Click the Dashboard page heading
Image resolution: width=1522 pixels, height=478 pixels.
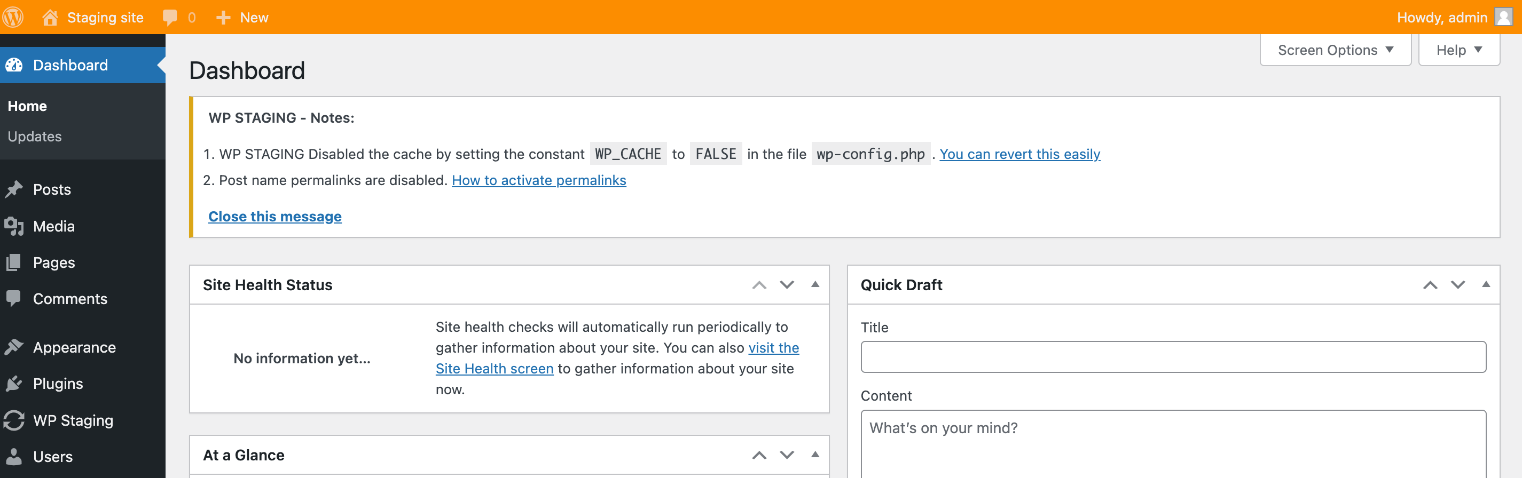click(x=247, y=71)
